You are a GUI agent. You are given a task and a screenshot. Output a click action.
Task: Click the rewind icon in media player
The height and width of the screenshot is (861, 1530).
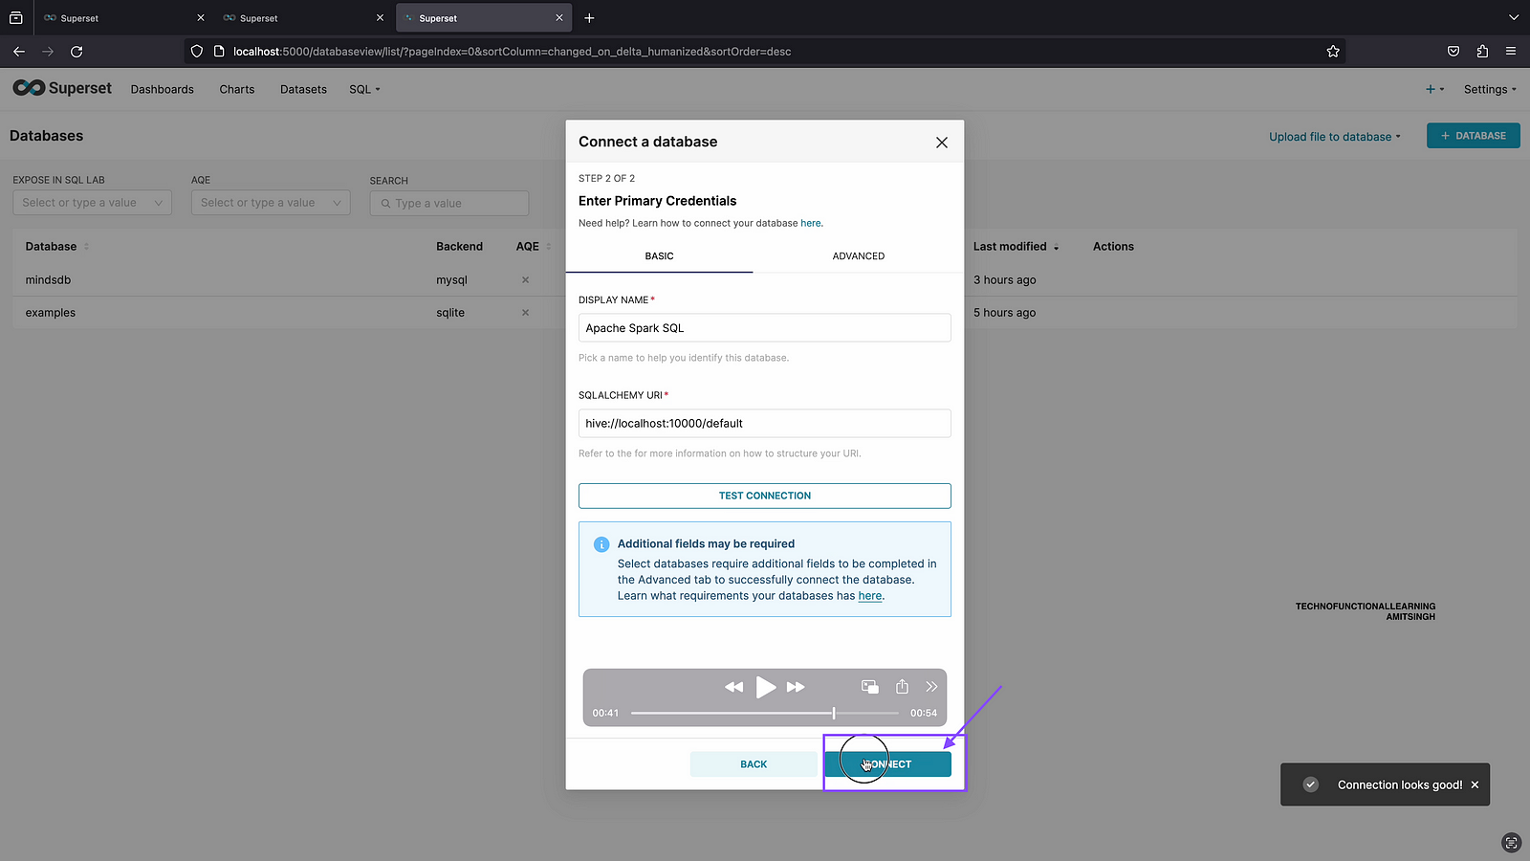click(733, 687)
